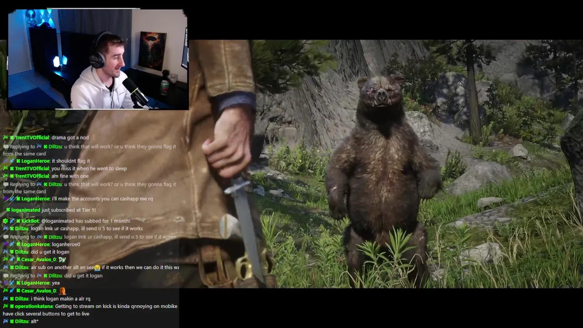Click Diltzu's name on the 'alt*' message

click(21, 322)
